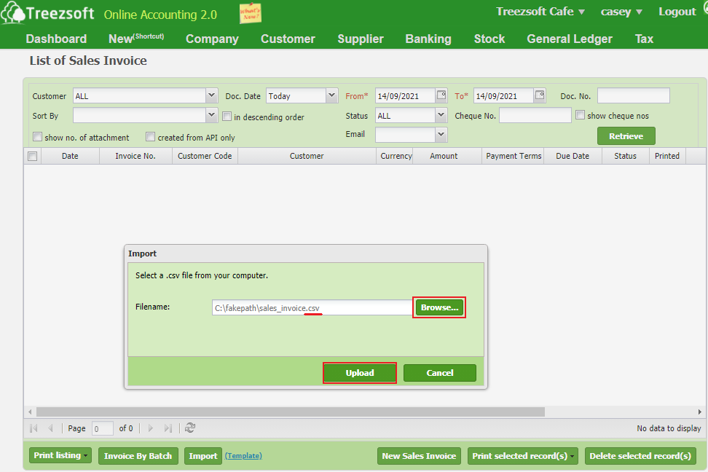This screenshot has height=472, width=708.
Task: Click the Doc. No. input field
Action: click(x=633, y=95)
